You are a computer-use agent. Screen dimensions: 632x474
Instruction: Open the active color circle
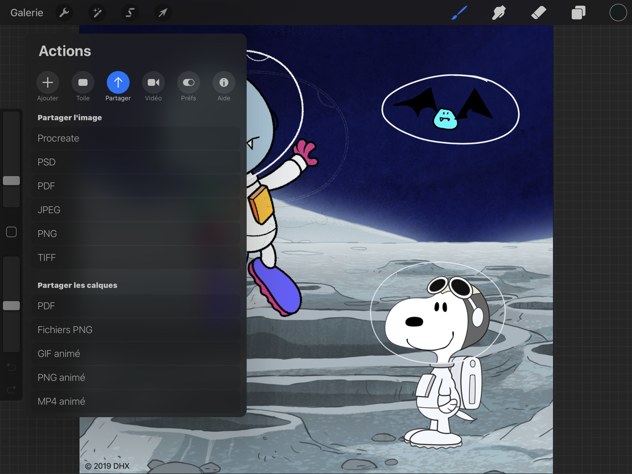pyautogui.click(x=618, y=13)
